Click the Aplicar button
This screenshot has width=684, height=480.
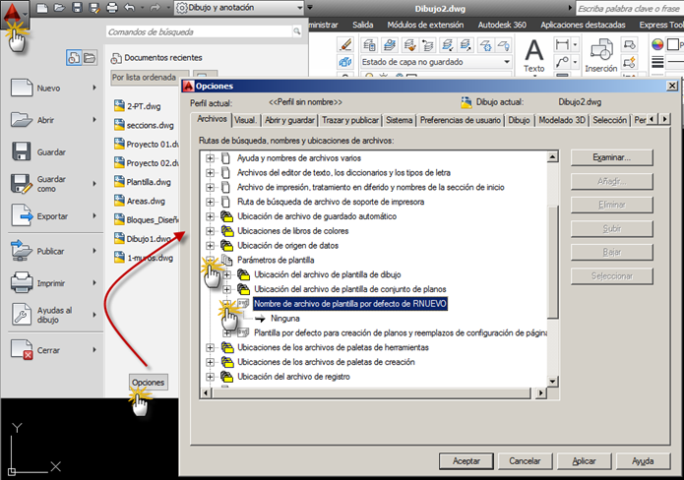[584, 460]
